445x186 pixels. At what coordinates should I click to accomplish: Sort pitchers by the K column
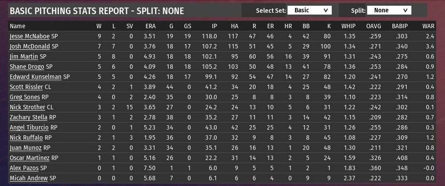tap(328, 26)
